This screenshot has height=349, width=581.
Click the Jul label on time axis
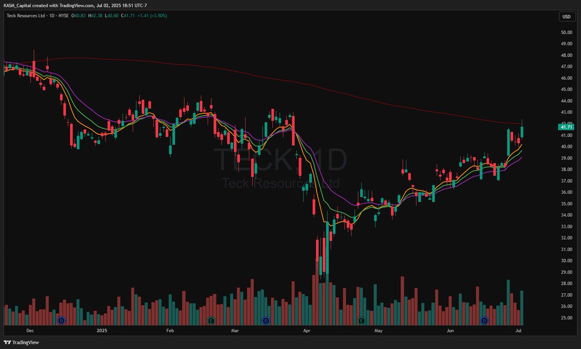coord(519,331)
